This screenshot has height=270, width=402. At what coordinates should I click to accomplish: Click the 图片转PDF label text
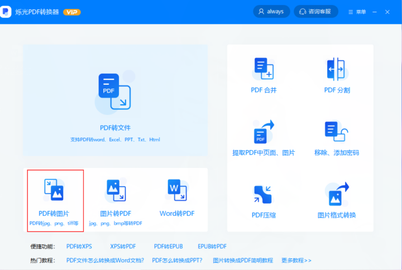click(x=116, y=214)
